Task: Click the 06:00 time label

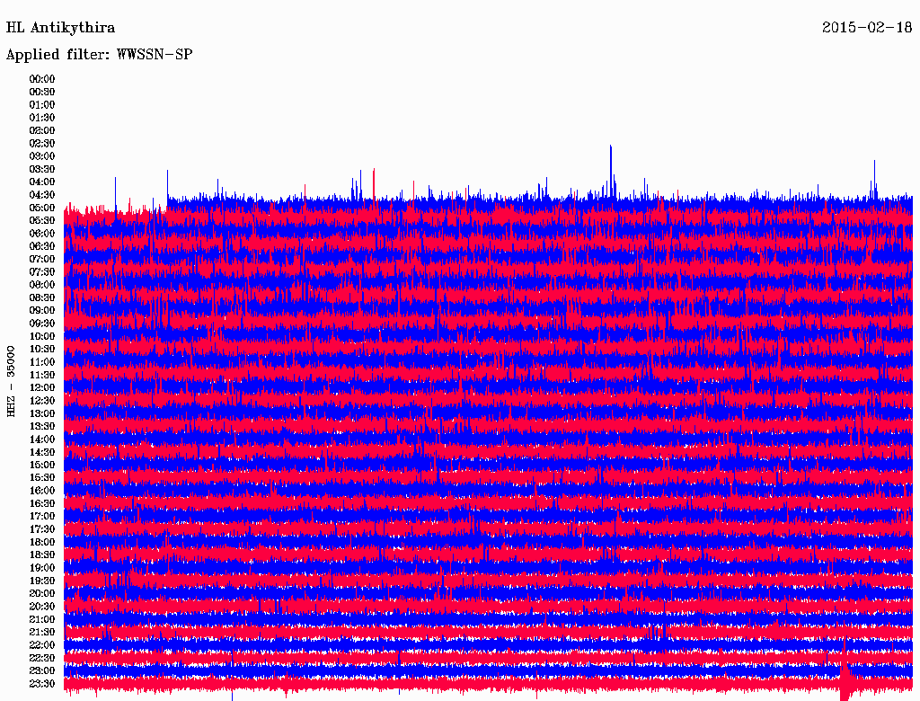Action: [x=42, y=233]
